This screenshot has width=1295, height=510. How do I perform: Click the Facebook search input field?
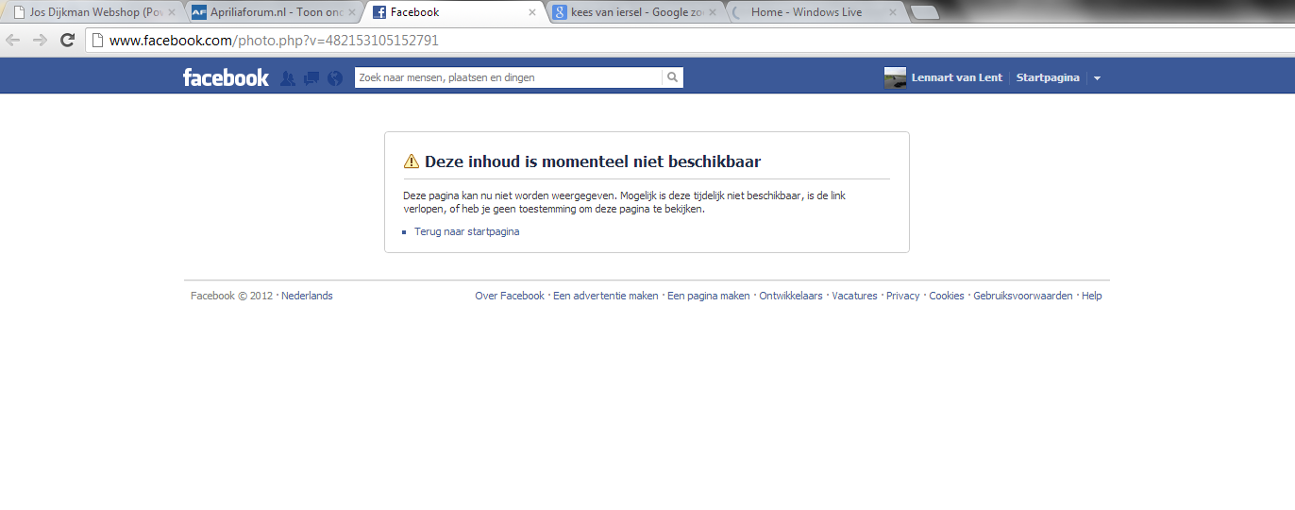pos(509,77)
